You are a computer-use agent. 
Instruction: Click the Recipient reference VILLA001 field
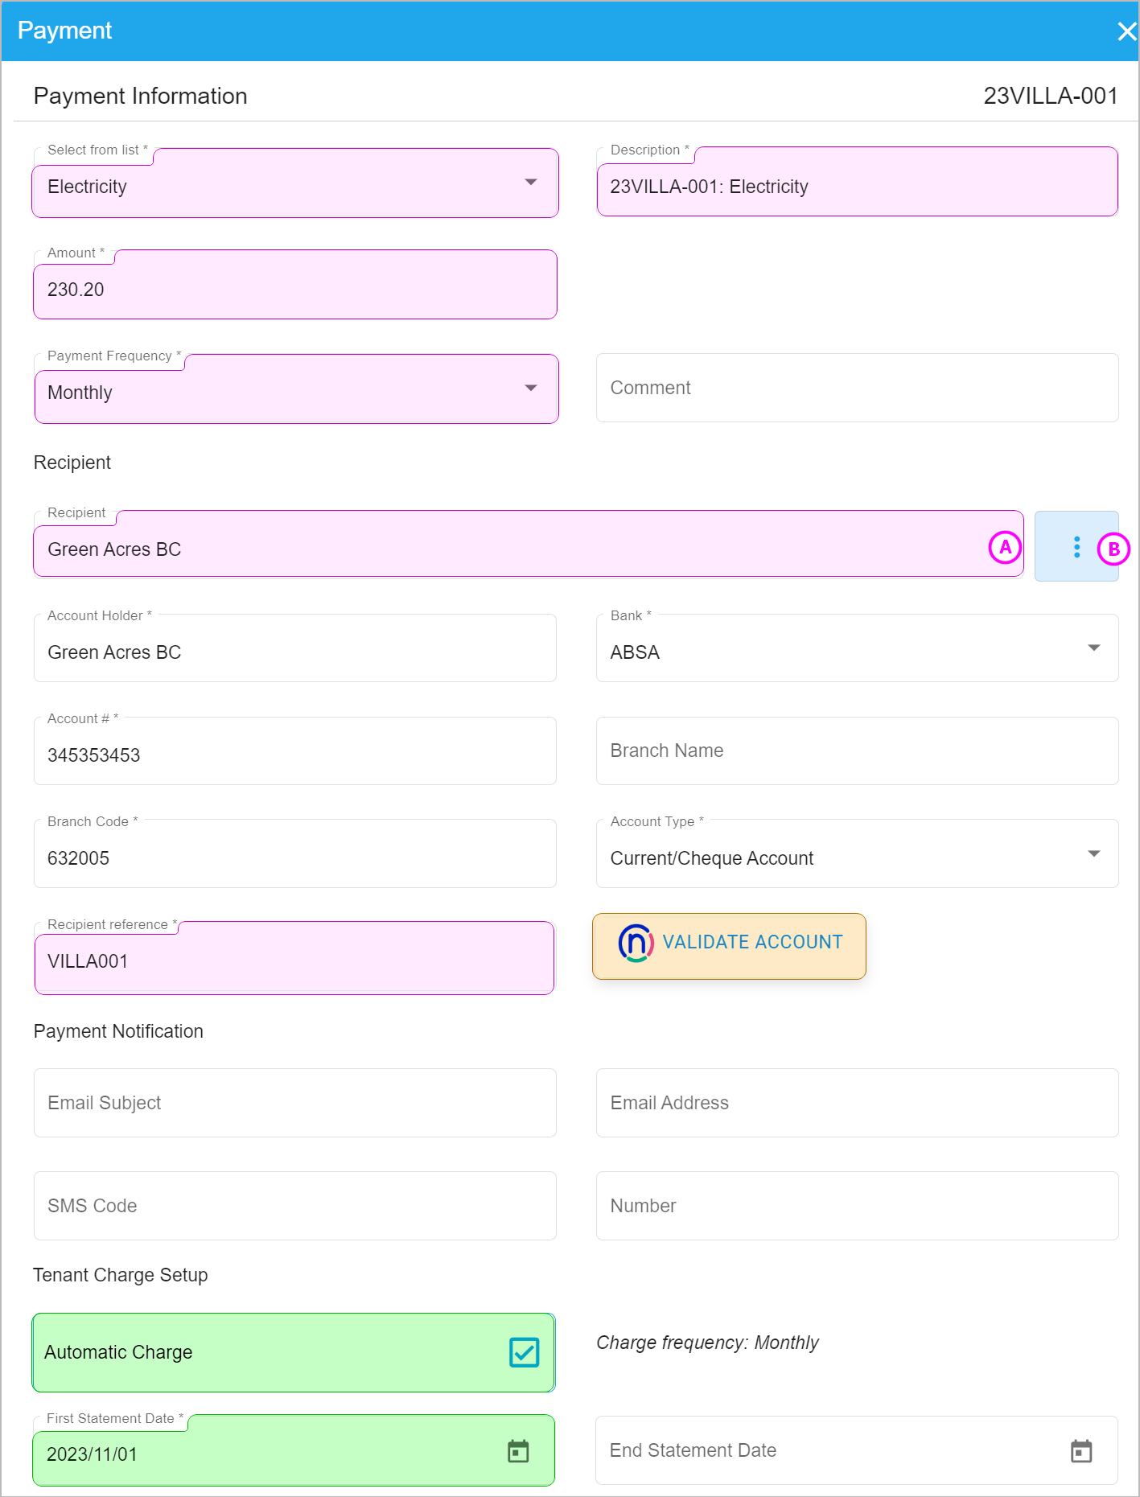pos(294,958)
